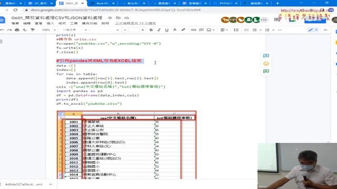
Task: Collapse the menus with the chevron up
Action: [325, 30]
